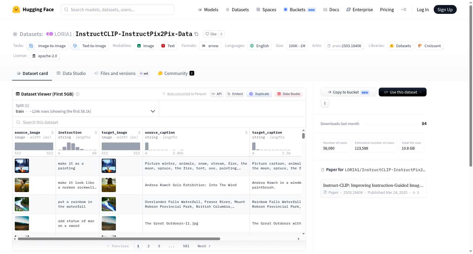This screenshot has height=254, width=473.
Task: Sort the source_caption column
Action: [246, 132]
